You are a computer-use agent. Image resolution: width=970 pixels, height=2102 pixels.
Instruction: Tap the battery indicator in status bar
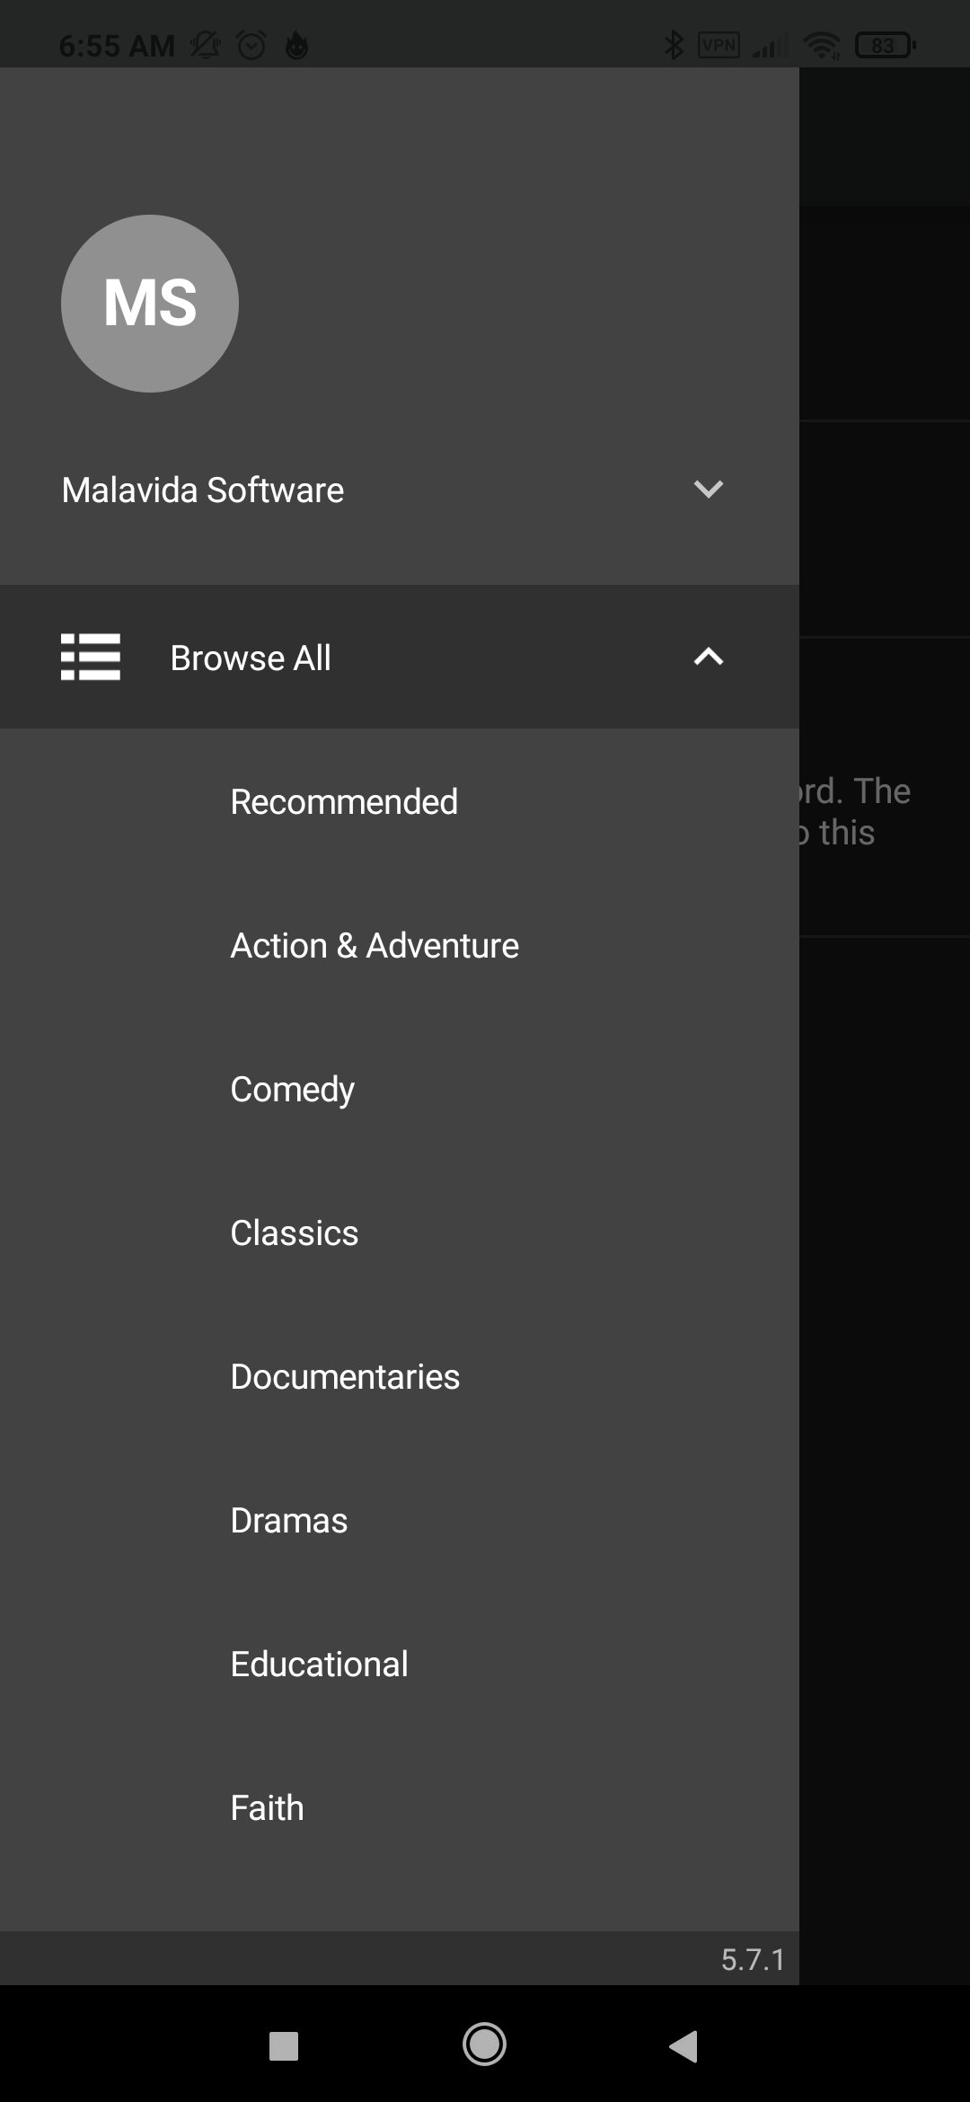coord(886,45)
